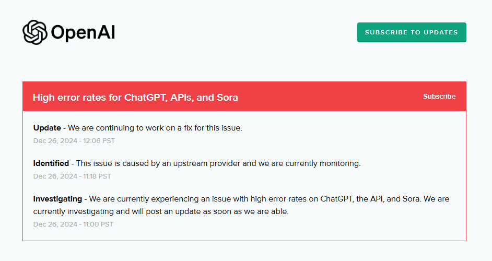Click the 12:06 PST timestamp
492x261 pixels.
pyautogui.click(x=74, y=141)
